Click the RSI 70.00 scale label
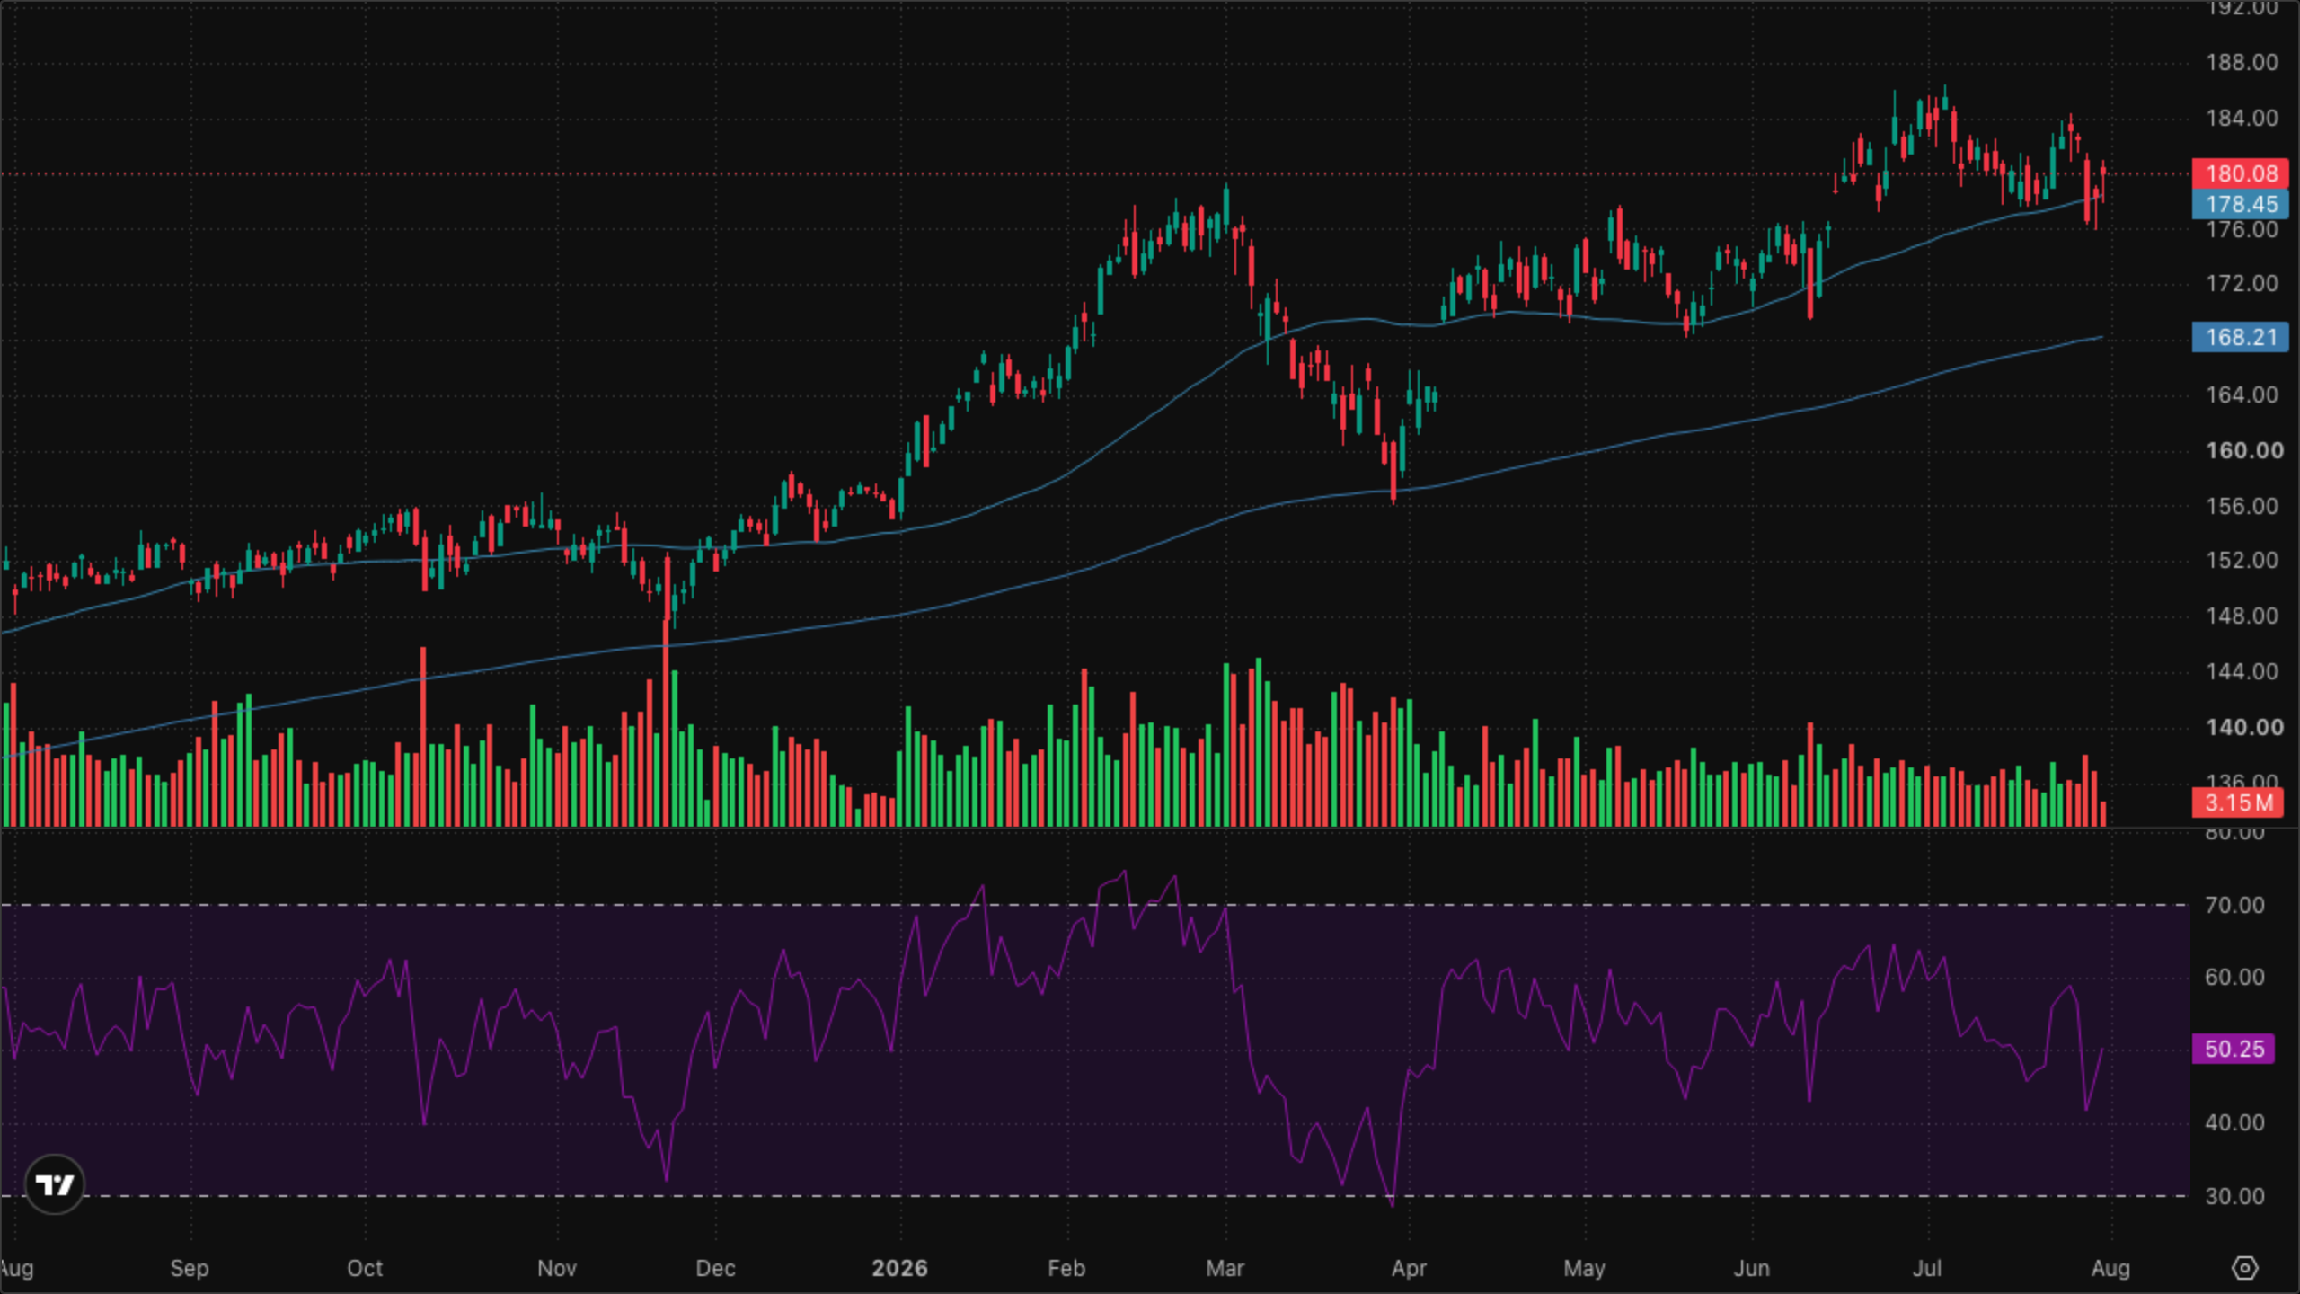This screenshot has width=2300, height=1294. tap(2234, 905)
